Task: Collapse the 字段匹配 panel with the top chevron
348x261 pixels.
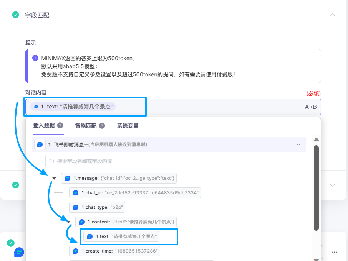Action: (x=333, y=15)
